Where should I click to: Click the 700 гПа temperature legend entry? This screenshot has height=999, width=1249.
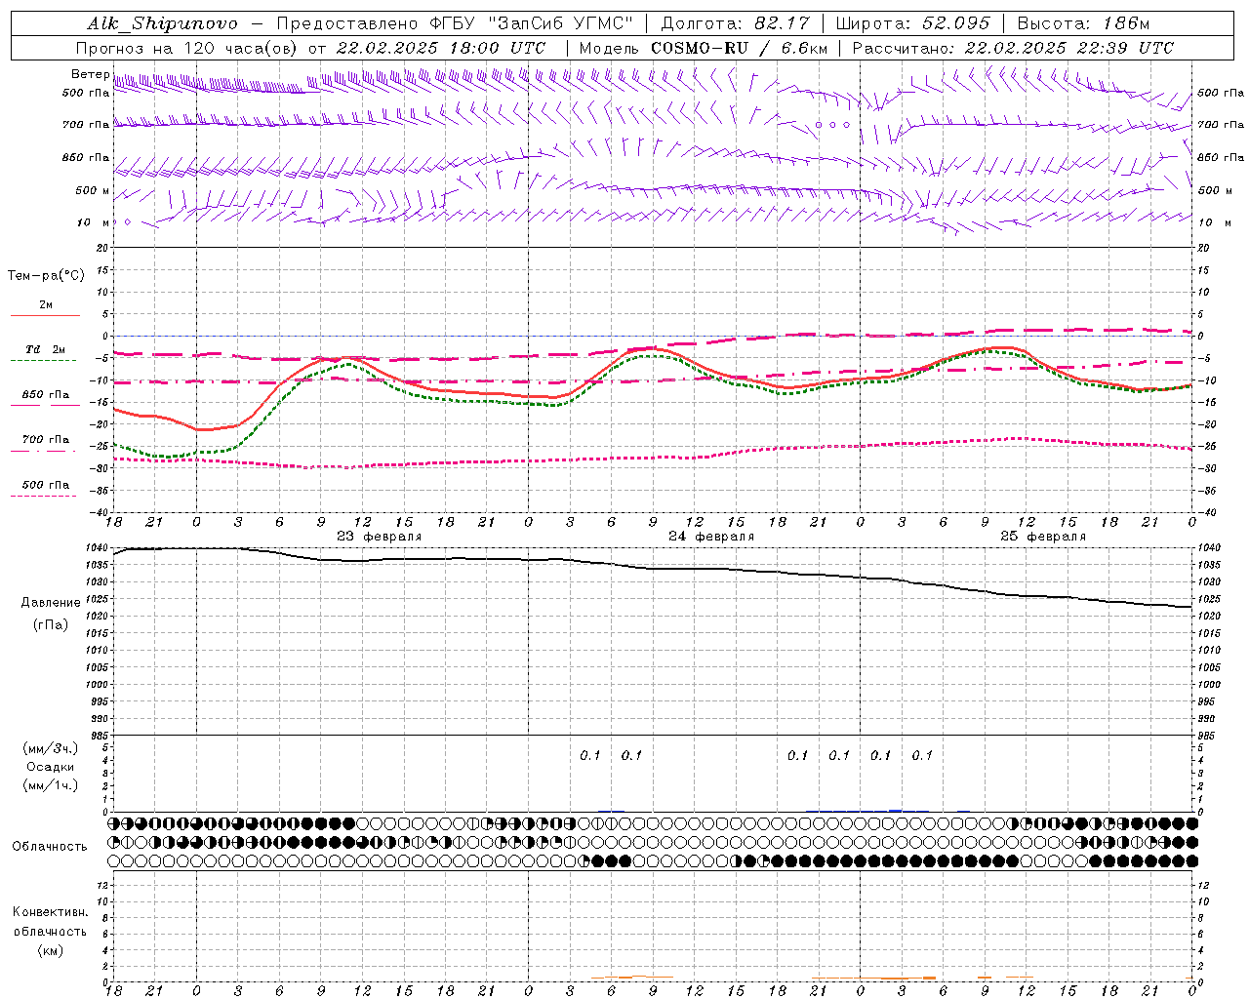46,439
